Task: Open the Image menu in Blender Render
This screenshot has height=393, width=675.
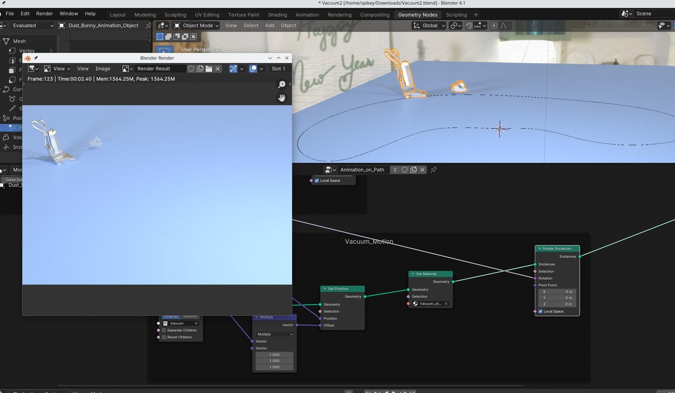Action: [x=103, y=69]
